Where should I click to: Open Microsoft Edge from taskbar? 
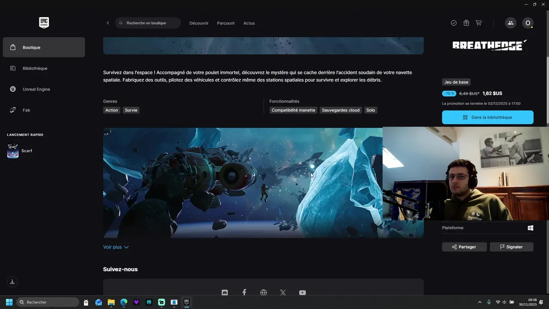(x=124, y=302)
